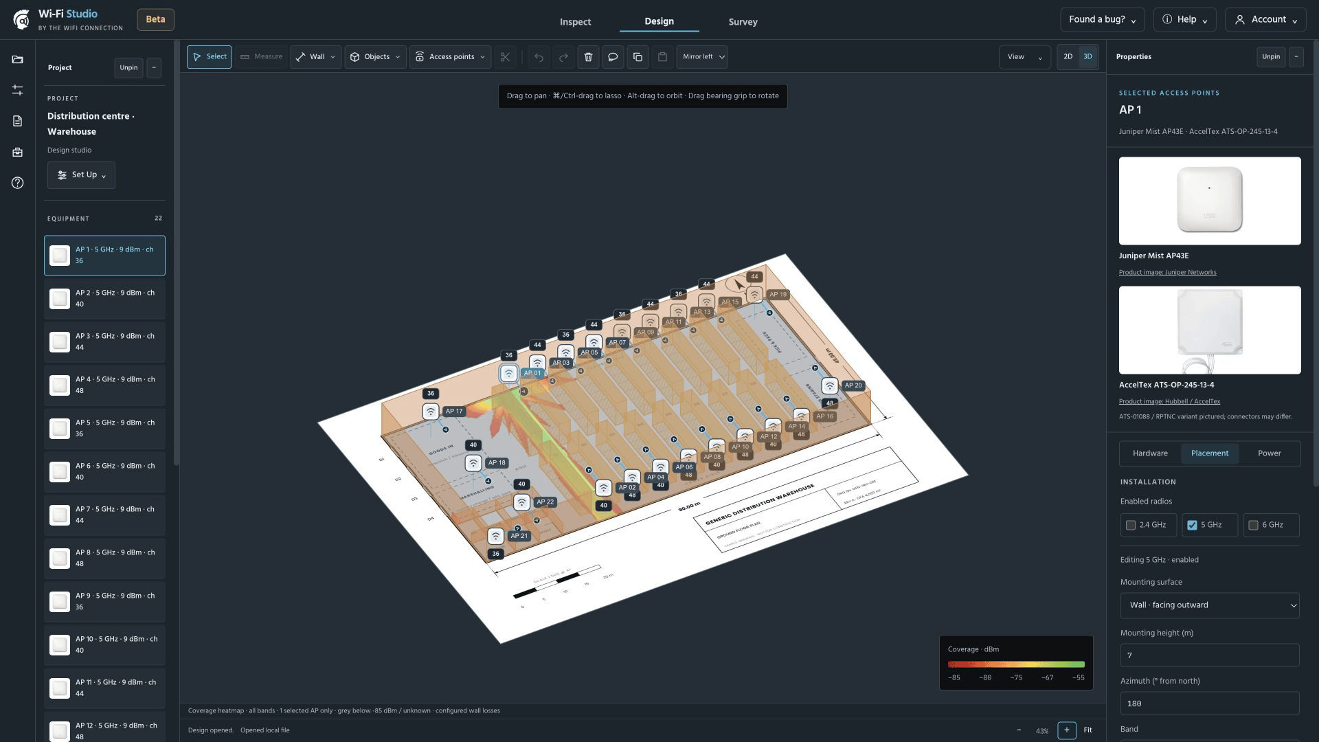Open the Mounting surface dropdown
The width and height of the screenshot is (1319, 742).
pos(1210,605)
